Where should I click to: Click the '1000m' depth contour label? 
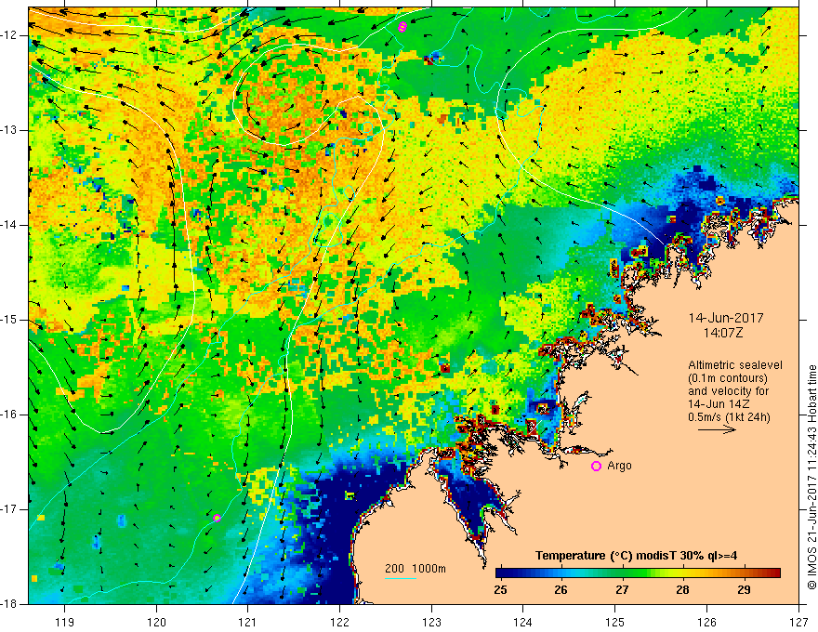click(429, 569)
